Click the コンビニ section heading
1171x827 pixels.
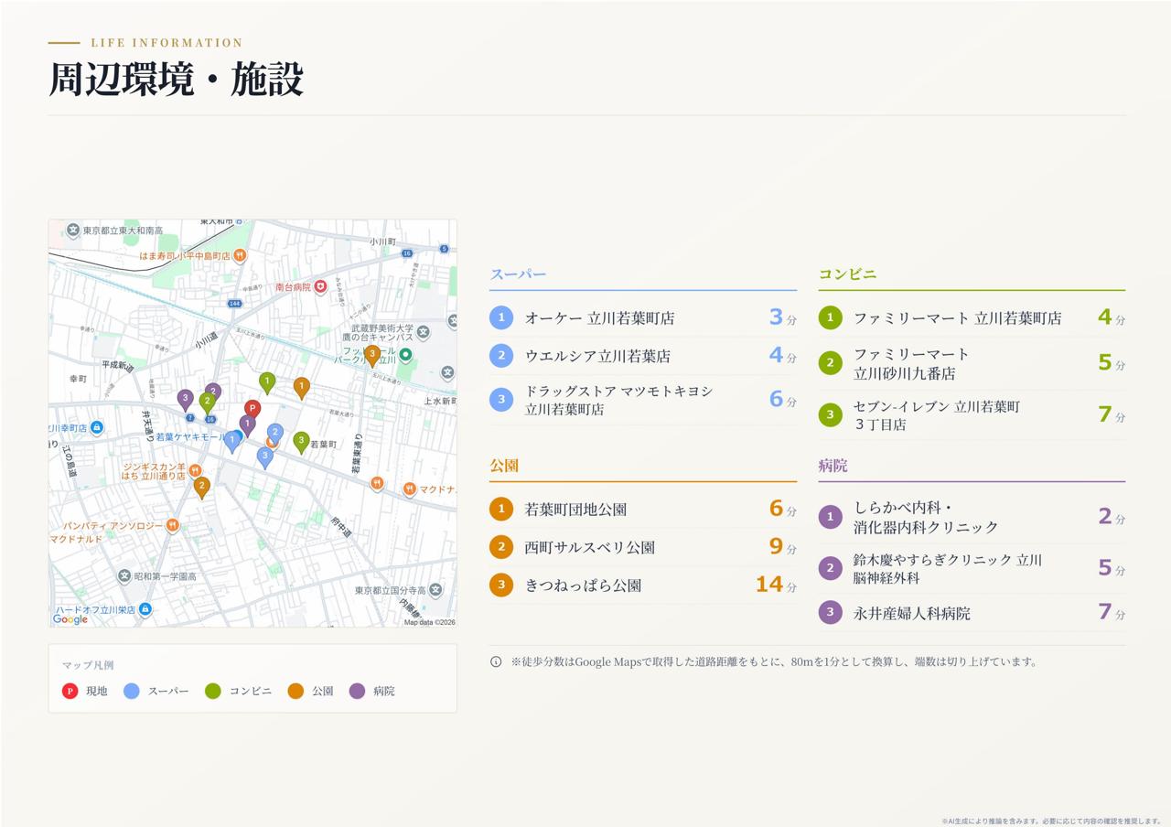pos(847,274)
